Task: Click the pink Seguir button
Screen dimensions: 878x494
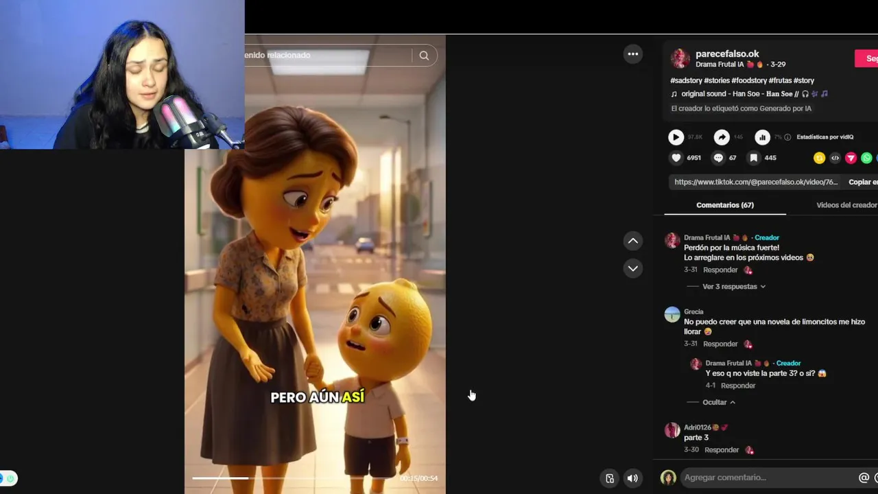Action: pyautogui.click(x=866, y=58)
